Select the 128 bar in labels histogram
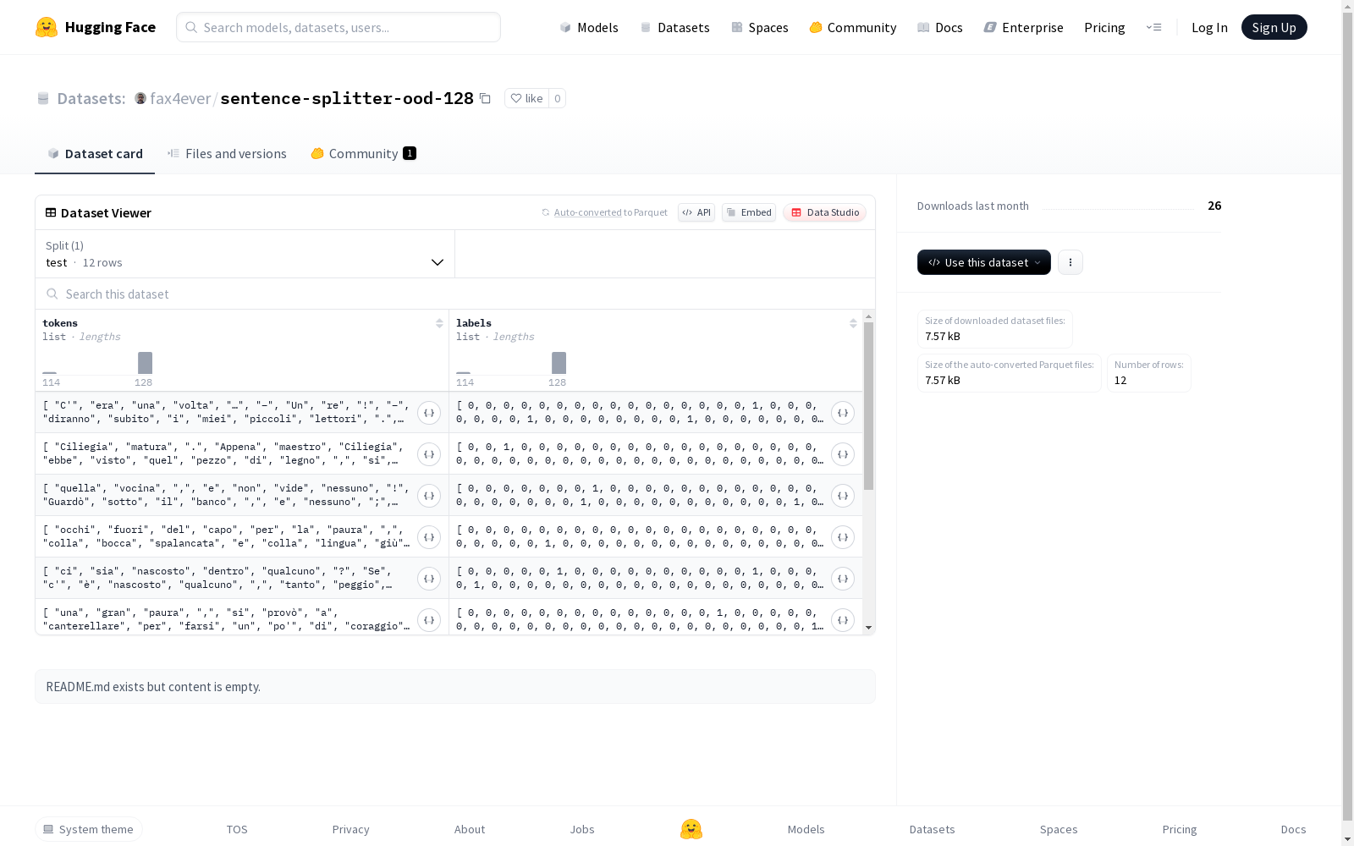 click(559, 363)
